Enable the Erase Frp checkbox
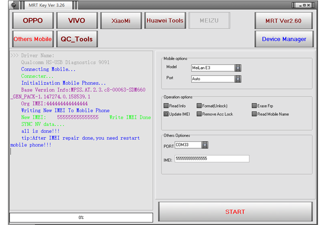Viewport: 326px width, 225px height. click(x=254, y=105)
